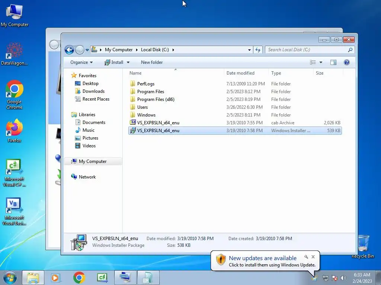Open Libraries in navigation pane

[83, 115]
